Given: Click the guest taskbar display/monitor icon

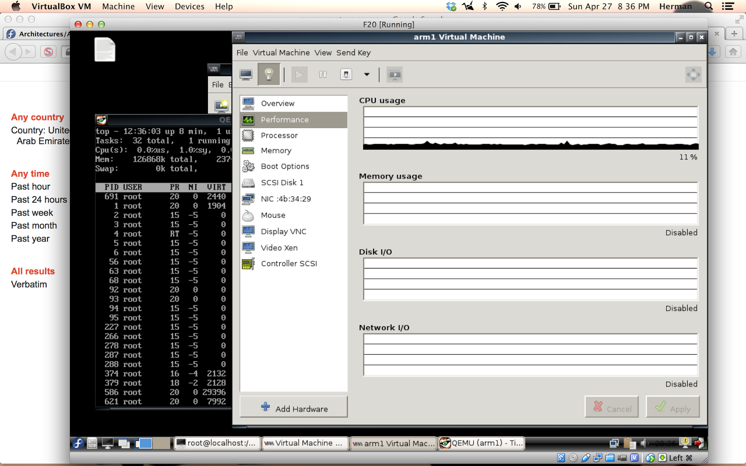Looking at the screenshot, I should coord(108,443).
